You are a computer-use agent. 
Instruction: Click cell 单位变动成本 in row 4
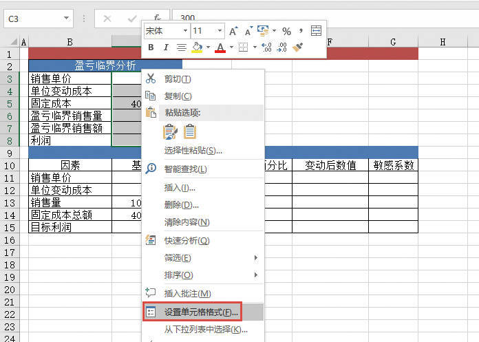[x=70, y=91]
